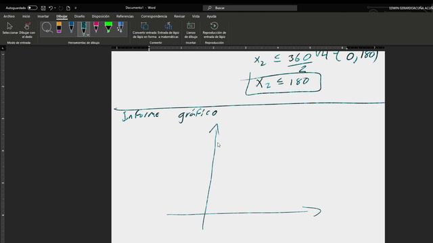This screenshot has width=433, height=243.
Task: Open the Referencias tab
Action: click(124, 16)
